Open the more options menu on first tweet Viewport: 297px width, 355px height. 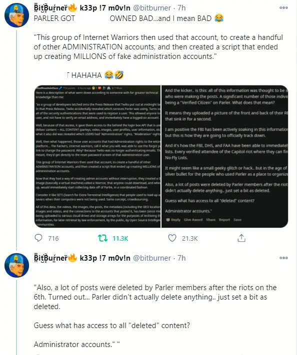click(283, 7)
